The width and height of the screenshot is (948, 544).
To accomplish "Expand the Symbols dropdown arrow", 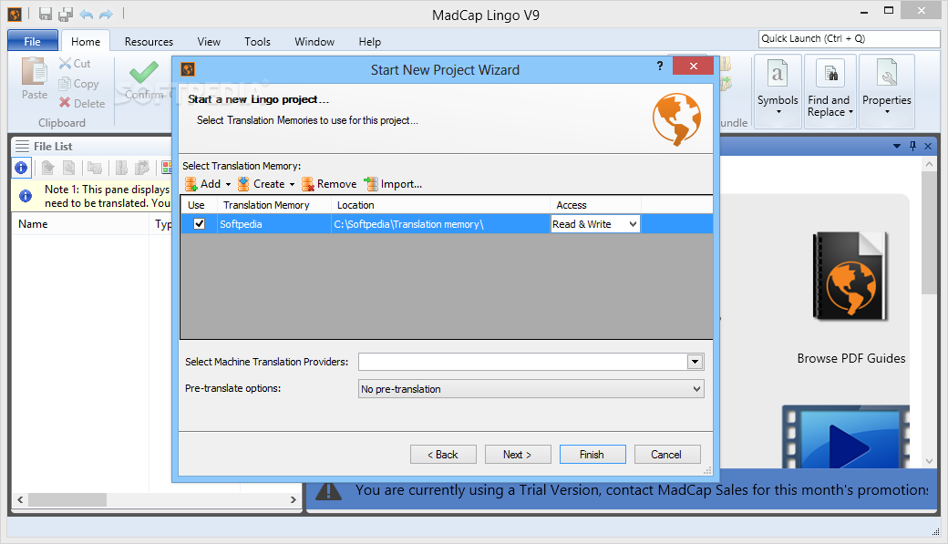I will [778, 112].
